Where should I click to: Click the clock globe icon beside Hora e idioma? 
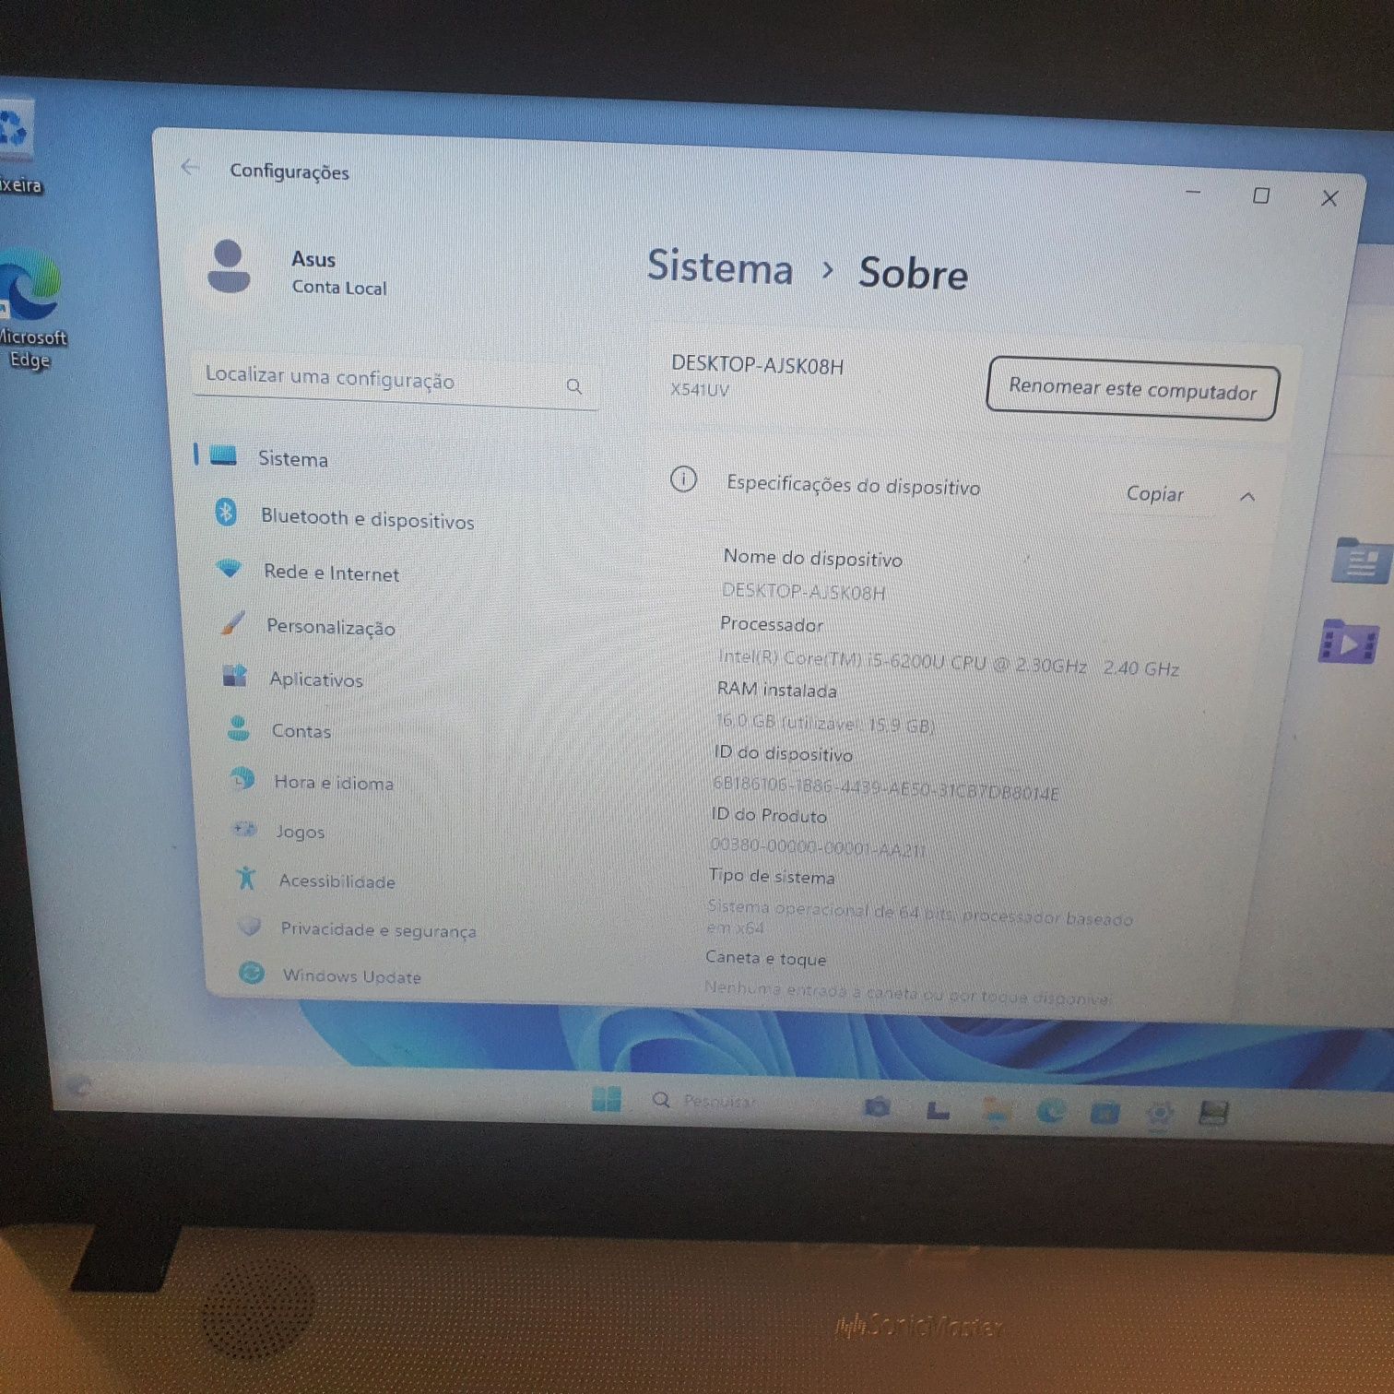(x=242, y=779)
